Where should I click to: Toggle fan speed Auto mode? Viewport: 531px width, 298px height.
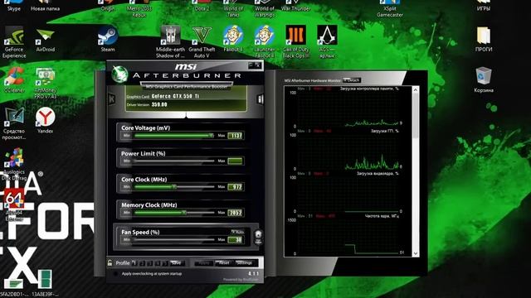click(238, 232)
